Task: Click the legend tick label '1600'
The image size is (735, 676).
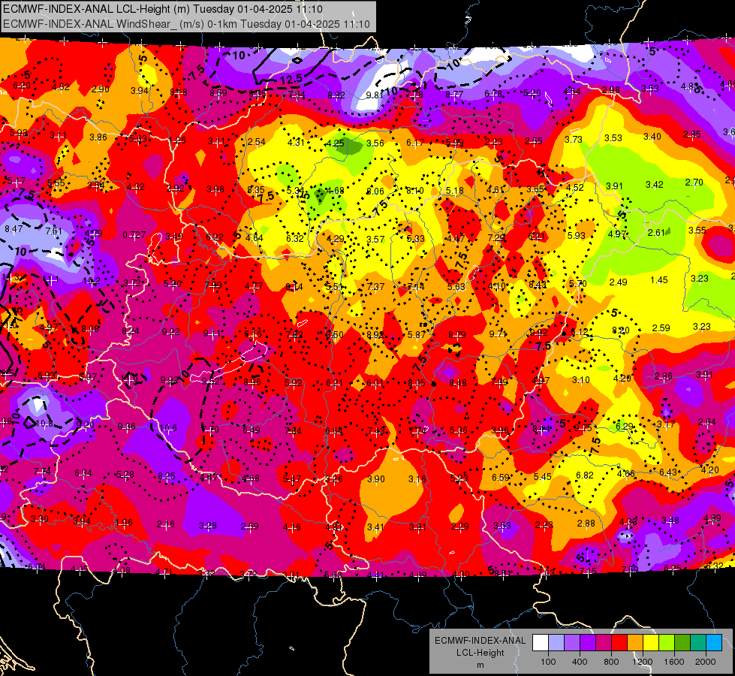Action: 674,662
